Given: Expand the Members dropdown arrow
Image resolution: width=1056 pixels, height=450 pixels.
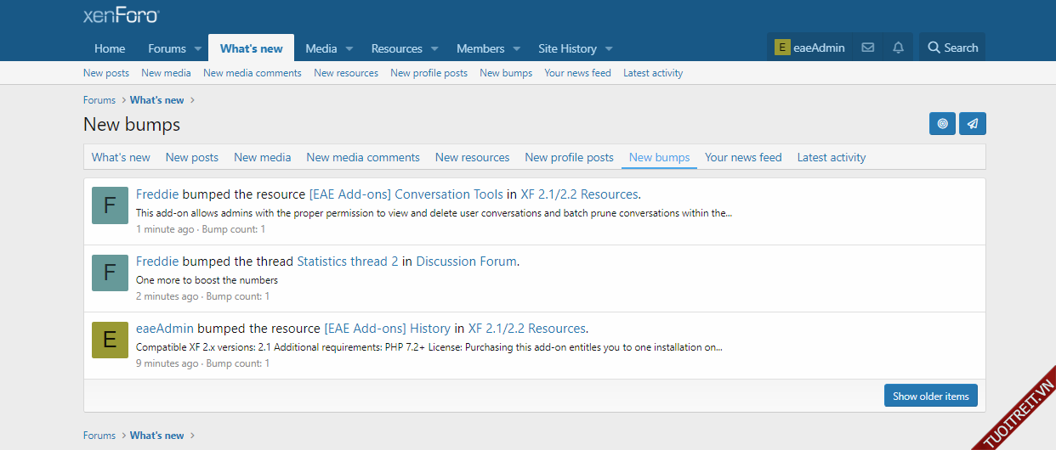Looking at the screenshot, I should pos(516,49).
